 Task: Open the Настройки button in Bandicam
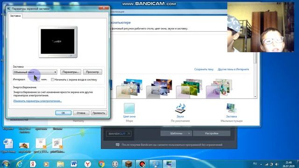[x=212, y=133]
